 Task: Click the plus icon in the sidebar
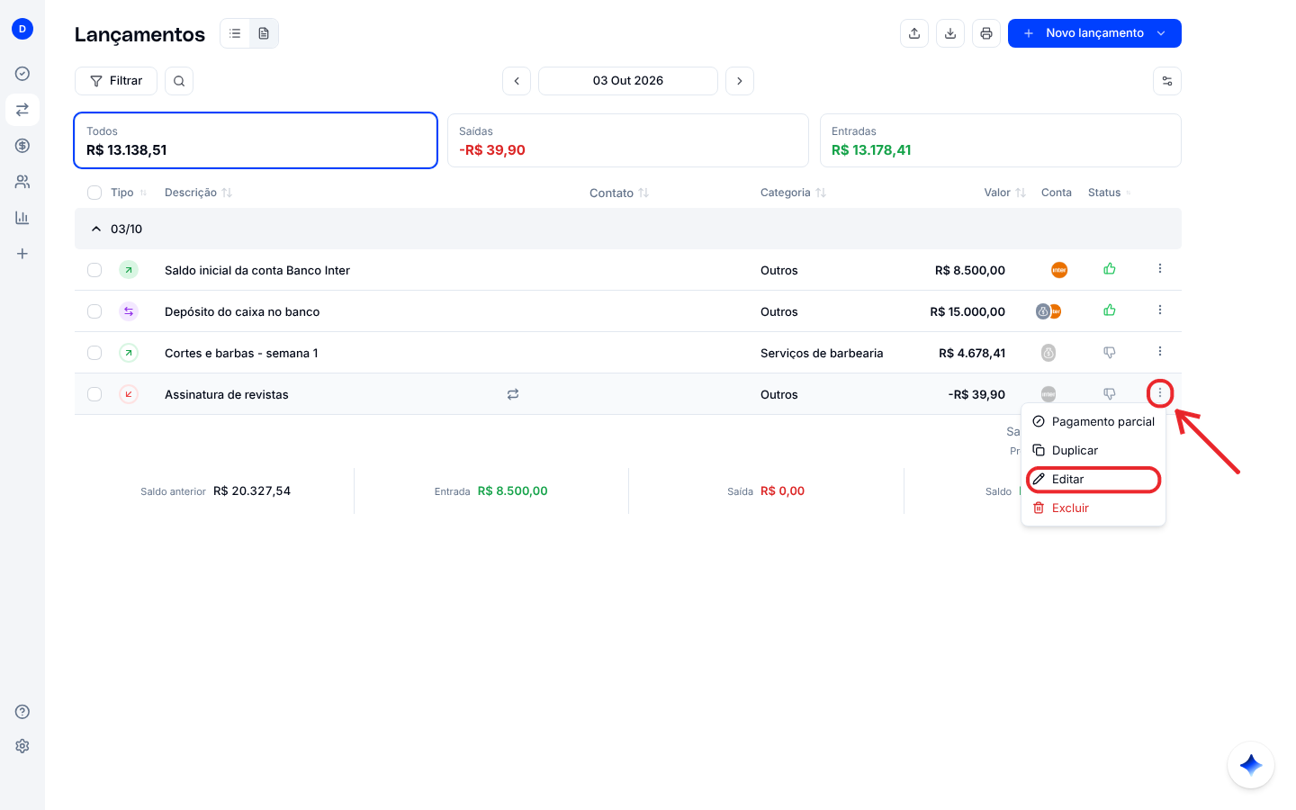point(22,254)
